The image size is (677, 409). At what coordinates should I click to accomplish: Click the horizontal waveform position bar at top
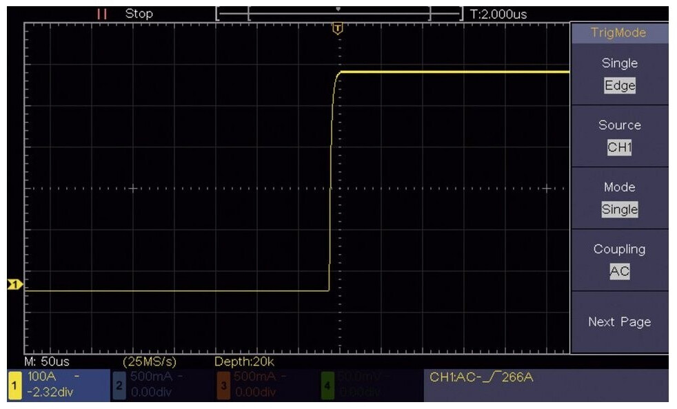click(338, 13)
